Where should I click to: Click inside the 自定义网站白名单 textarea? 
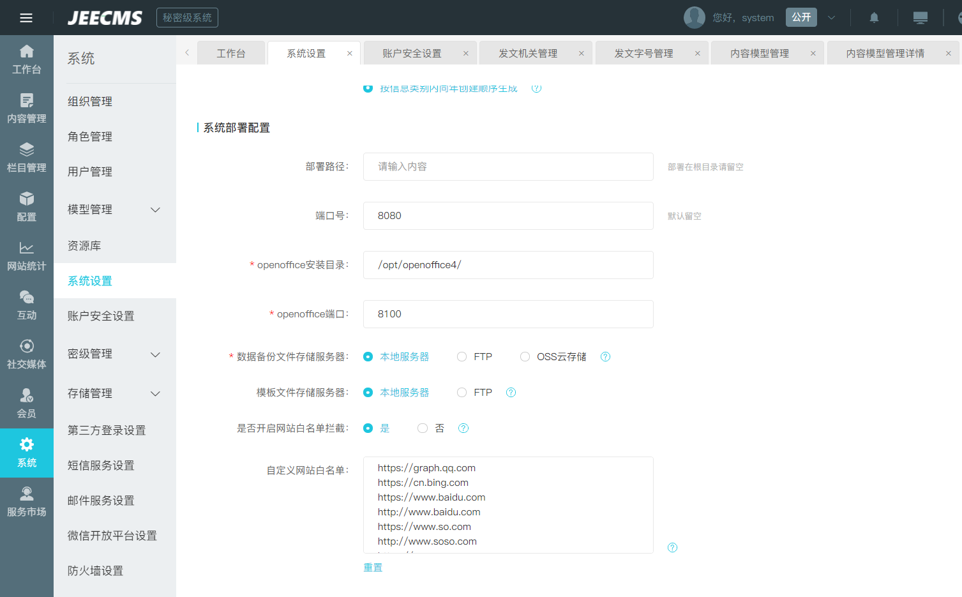[x=508, y=505]
